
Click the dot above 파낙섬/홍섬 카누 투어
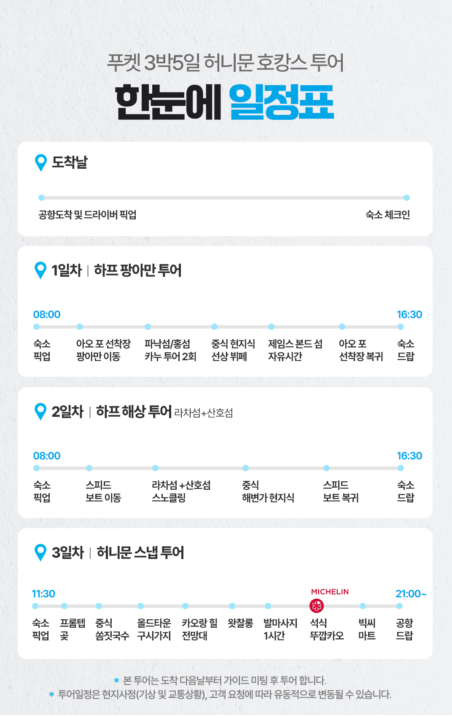click(x=148, y=327)
